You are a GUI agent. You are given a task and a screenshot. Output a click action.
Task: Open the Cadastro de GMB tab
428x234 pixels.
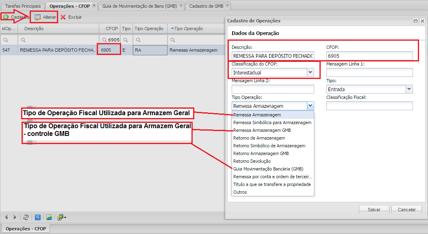(206, 6)
